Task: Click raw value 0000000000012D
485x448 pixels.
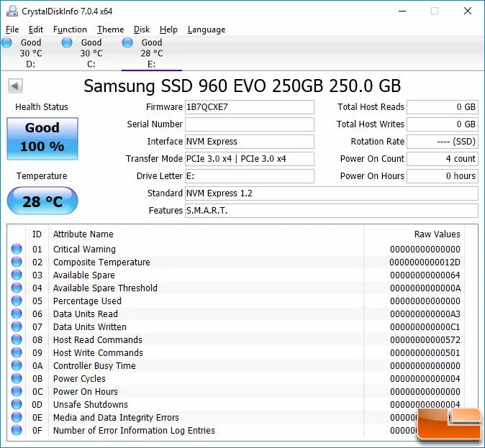Action: point(425,262)
